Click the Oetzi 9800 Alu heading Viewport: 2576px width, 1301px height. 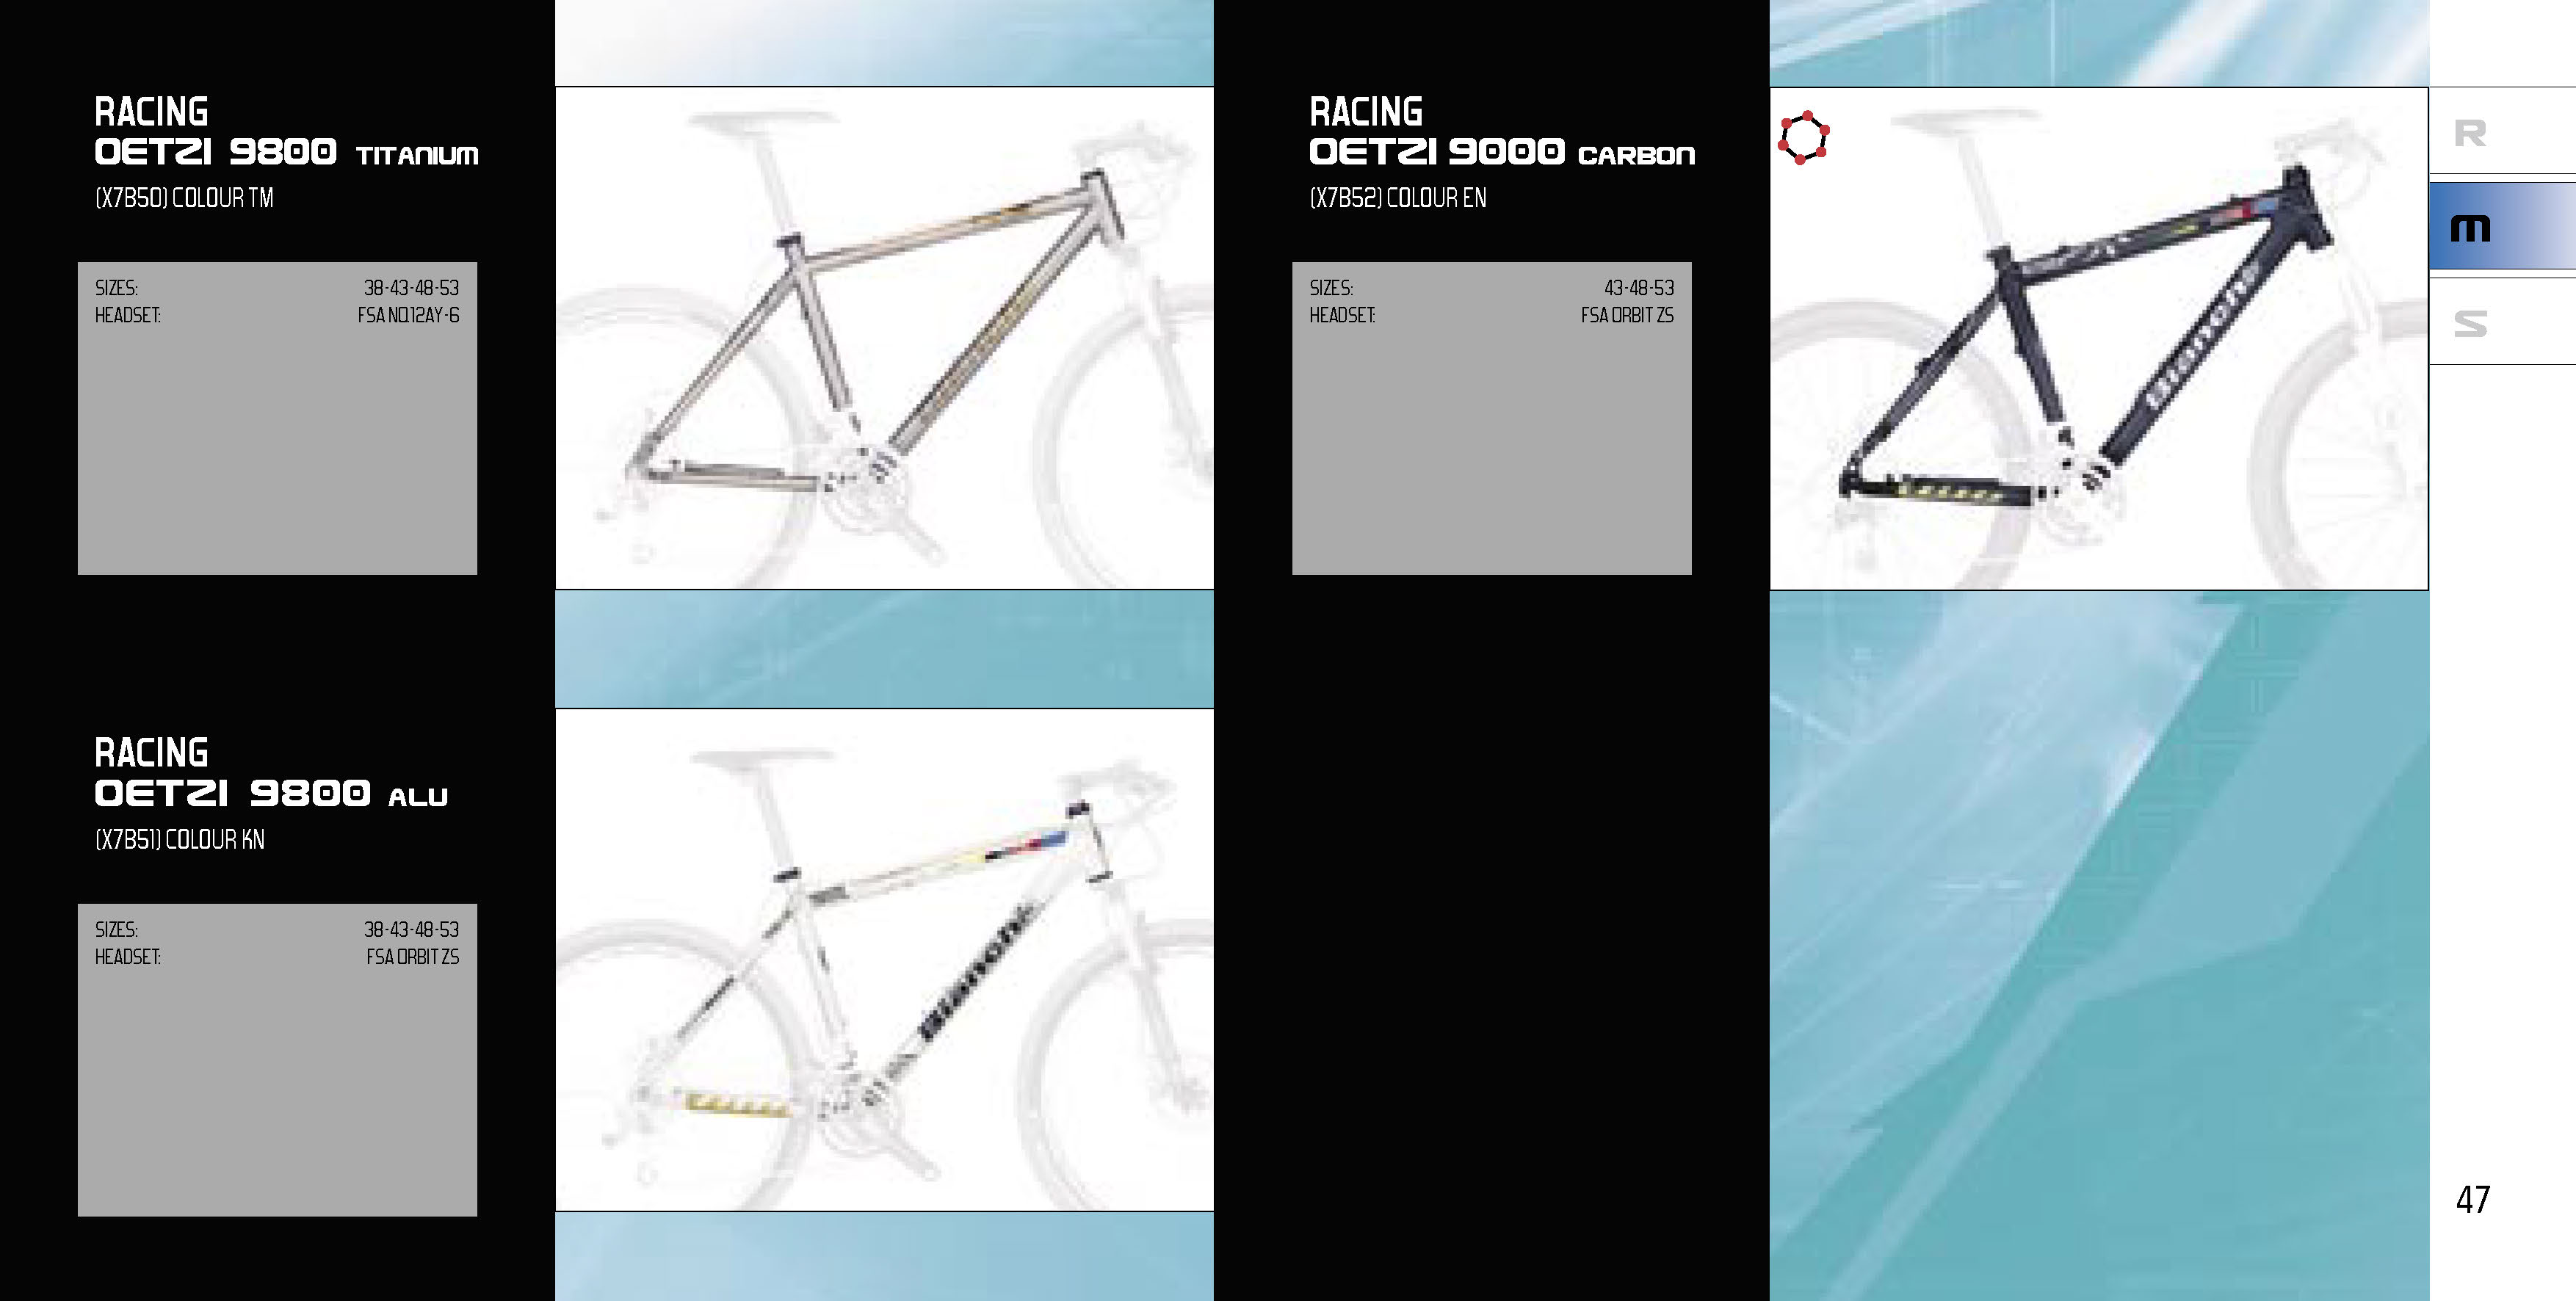pos(271,772)
